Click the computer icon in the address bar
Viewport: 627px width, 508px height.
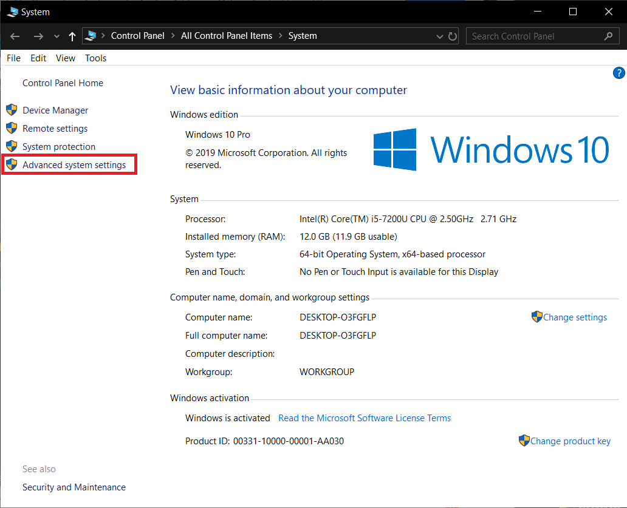point(90,35)
